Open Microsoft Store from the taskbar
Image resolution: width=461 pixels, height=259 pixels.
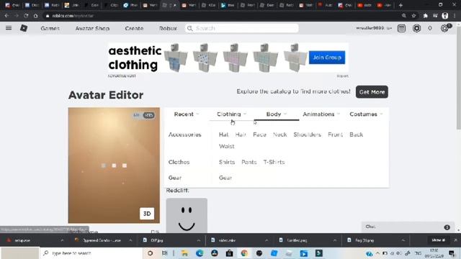[229, 253]
